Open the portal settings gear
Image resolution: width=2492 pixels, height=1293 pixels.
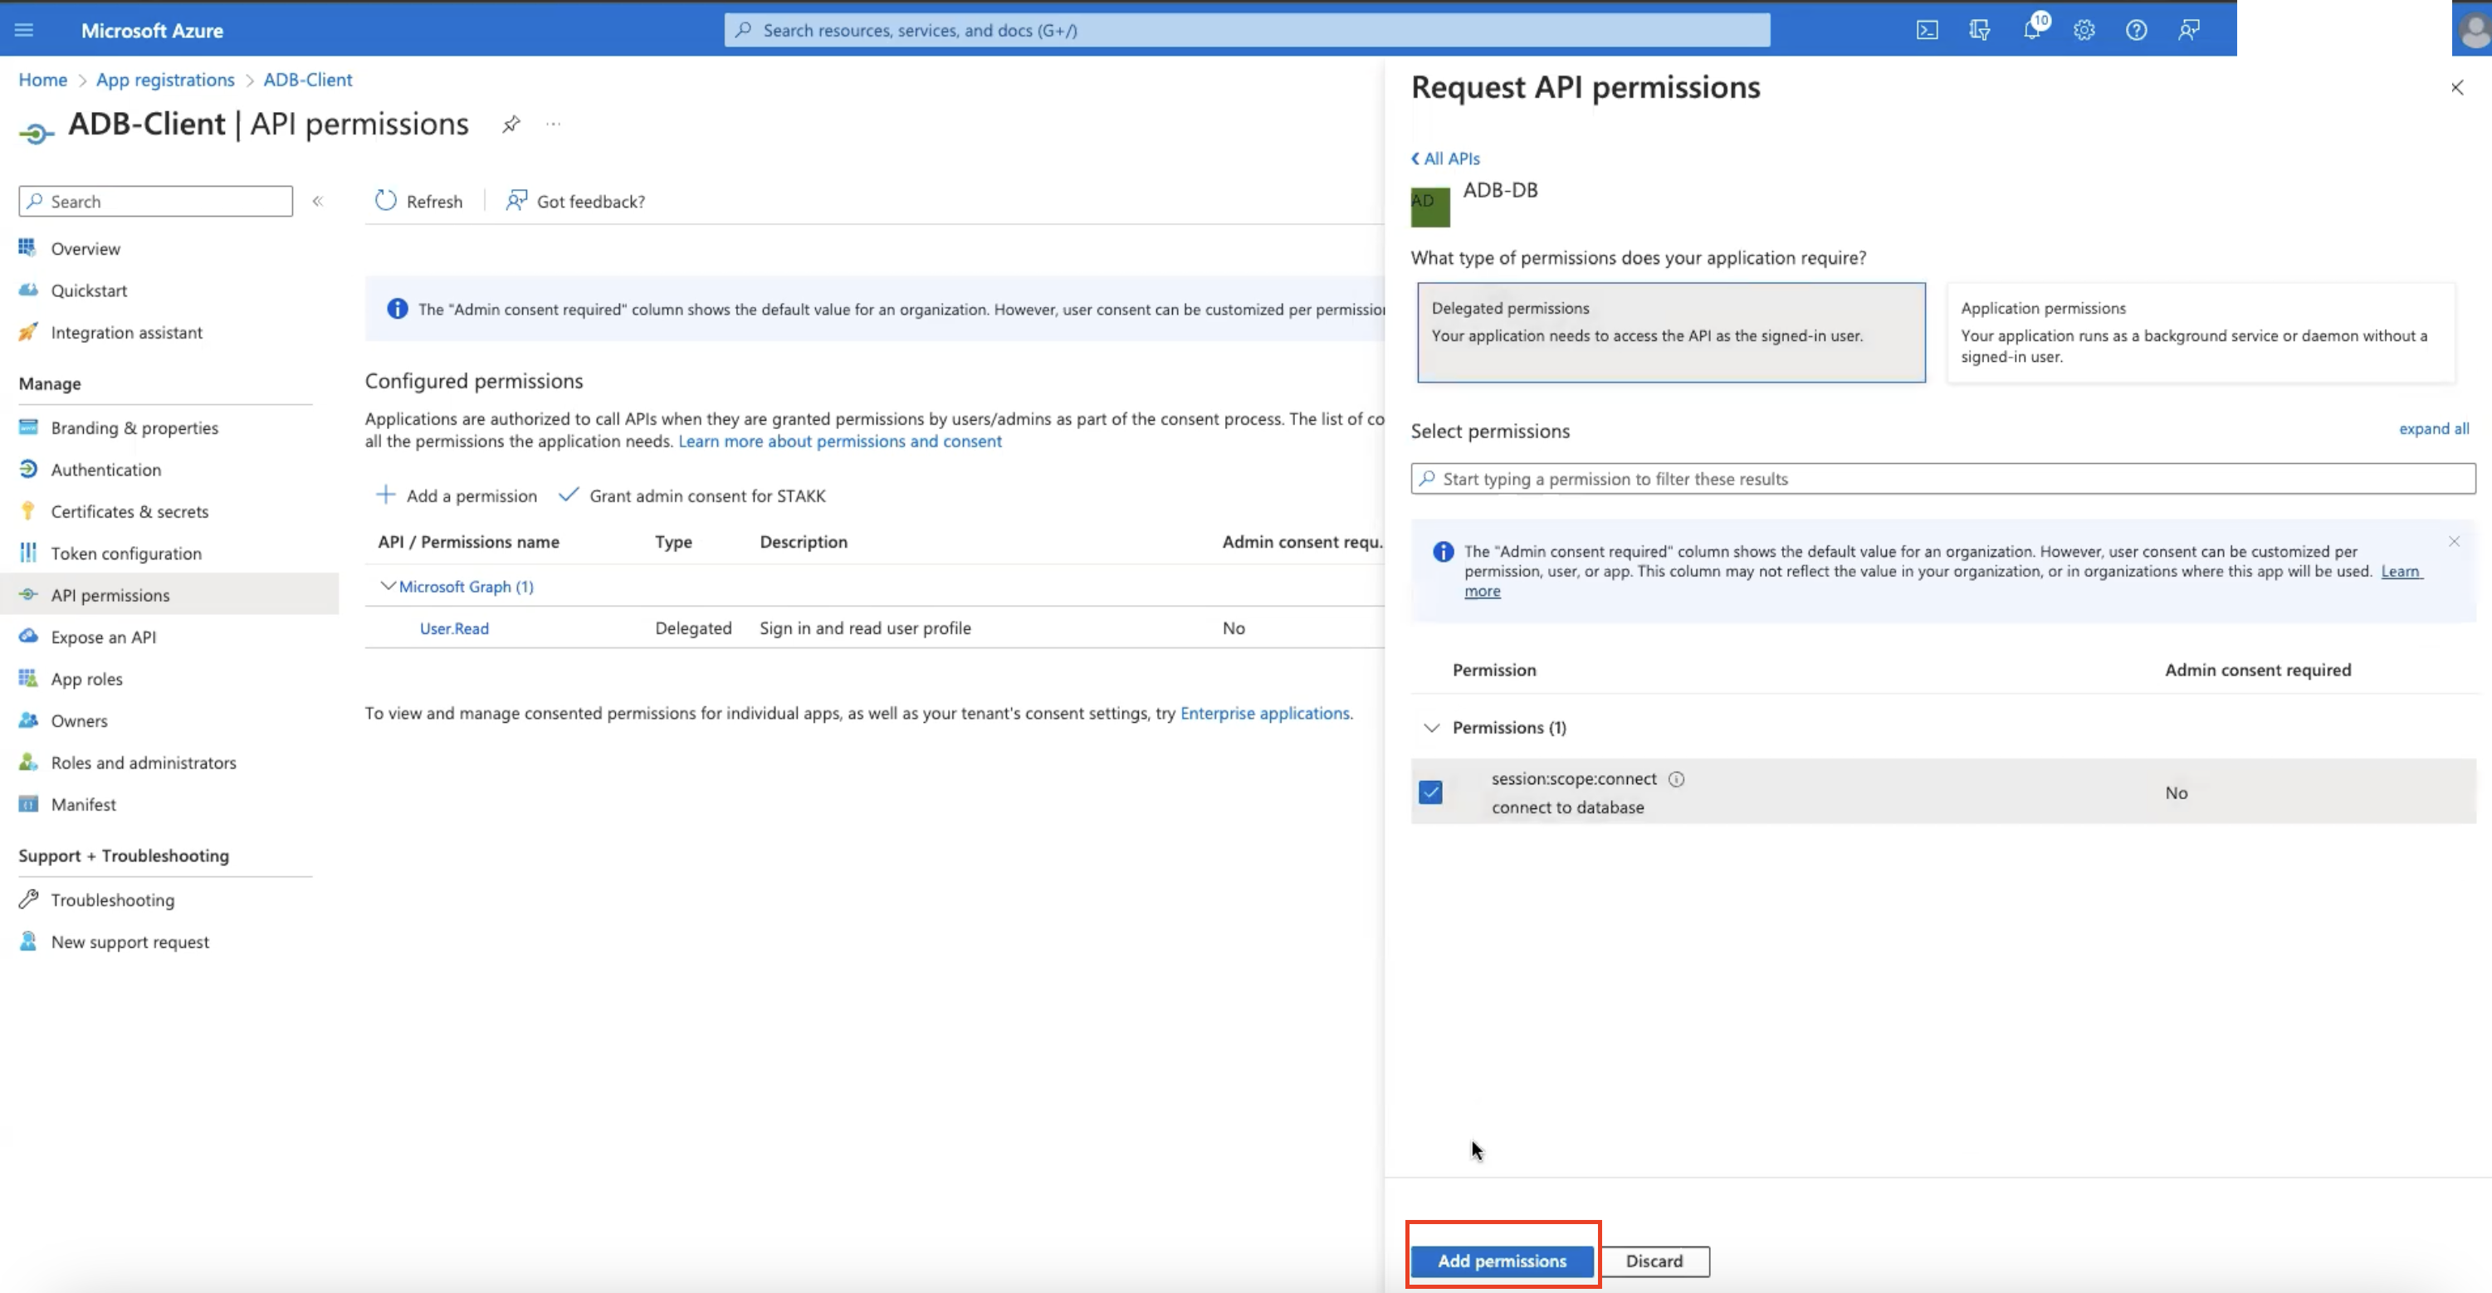pos(2084,29)
